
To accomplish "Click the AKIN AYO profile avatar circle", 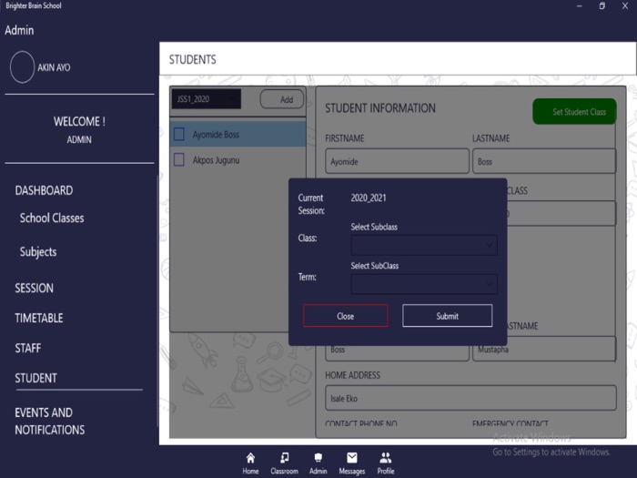I will [22, 67].
